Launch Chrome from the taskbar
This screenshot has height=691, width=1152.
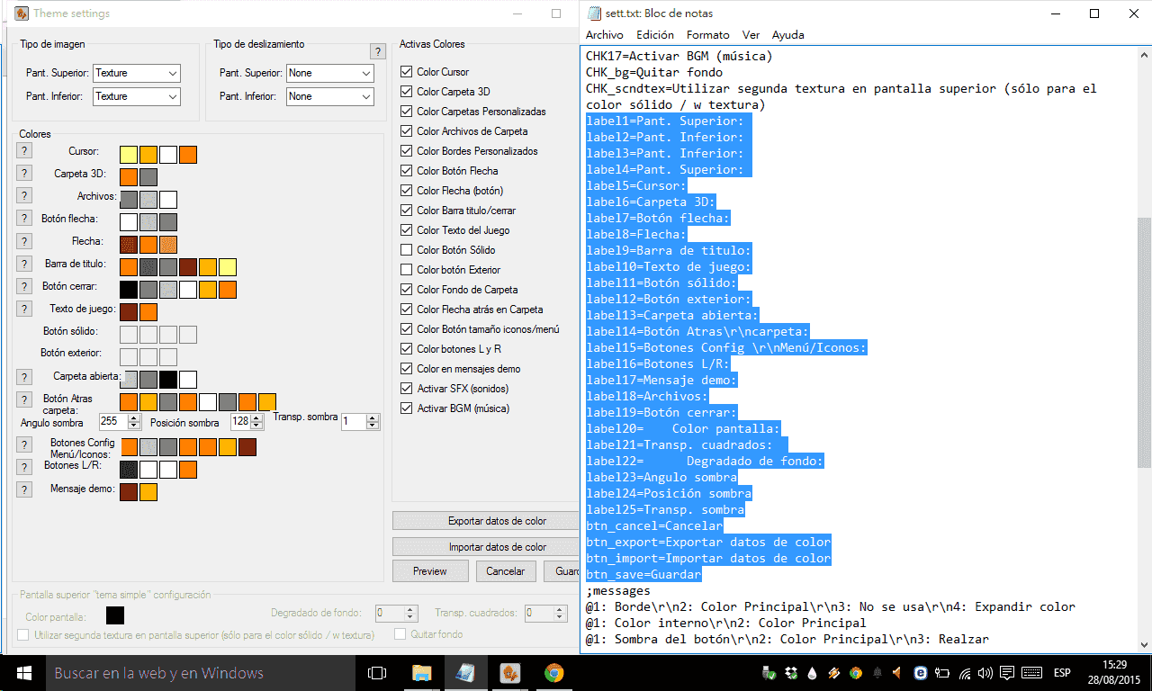(553, 673)
